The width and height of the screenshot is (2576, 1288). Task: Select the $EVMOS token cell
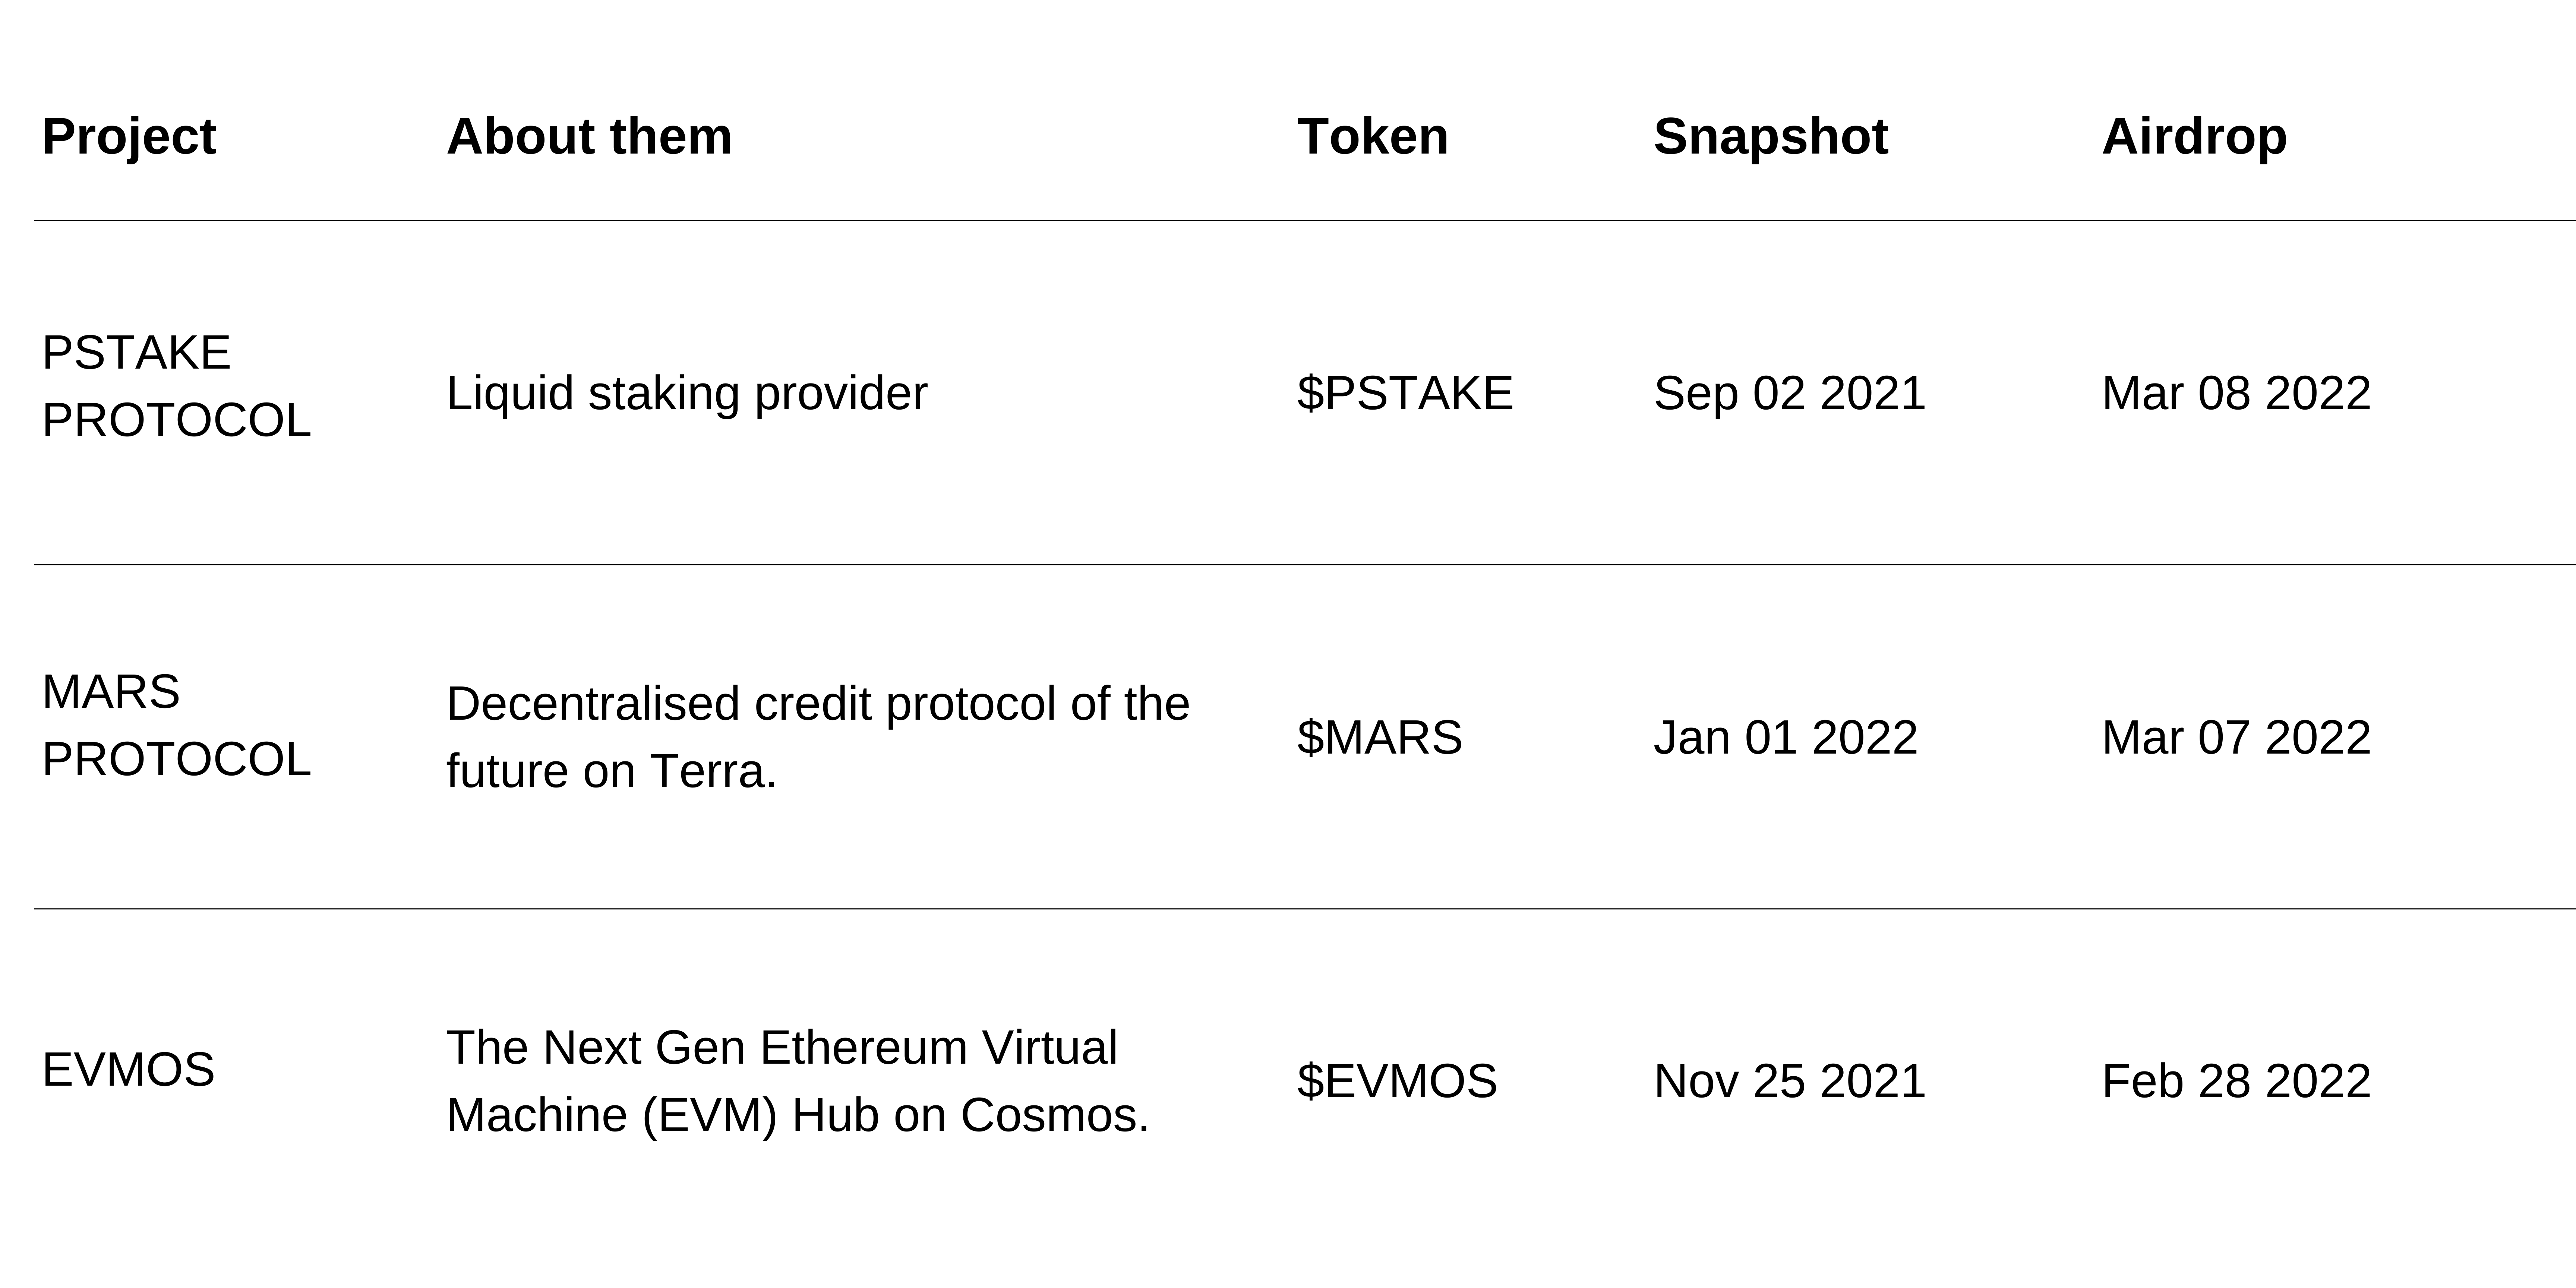tap(1397, 1081)
